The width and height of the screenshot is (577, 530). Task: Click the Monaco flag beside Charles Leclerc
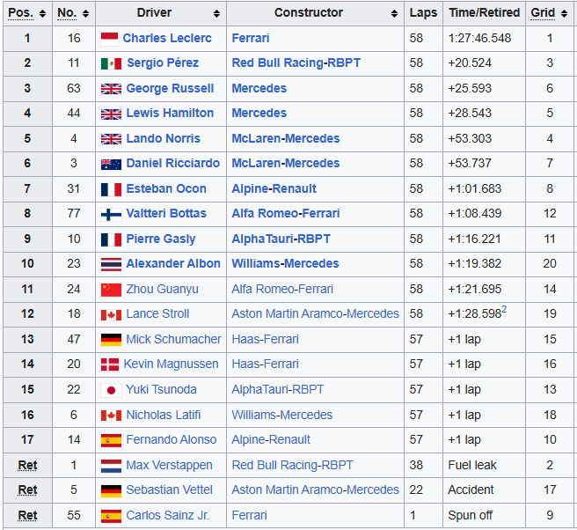(x=110, y=39)
